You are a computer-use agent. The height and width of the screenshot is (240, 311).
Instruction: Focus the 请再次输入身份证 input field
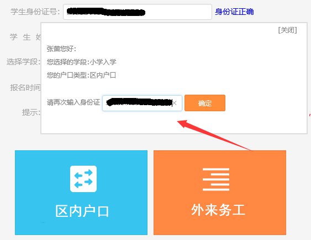[142, 103]
